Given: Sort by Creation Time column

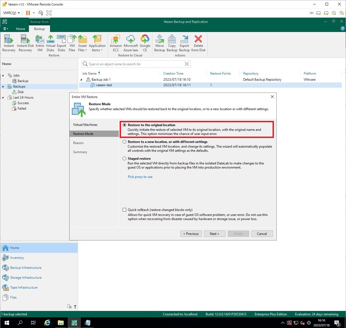Looking at the screenshot, I should tap(173, 74).
